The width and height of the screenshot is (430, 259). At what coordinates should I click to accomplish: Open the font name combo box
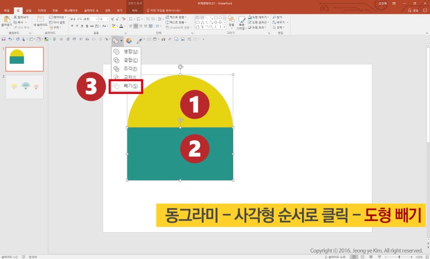[x=83, y=19]
